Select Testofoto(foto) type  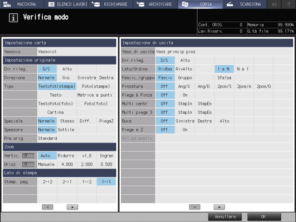tap(57, 104)
